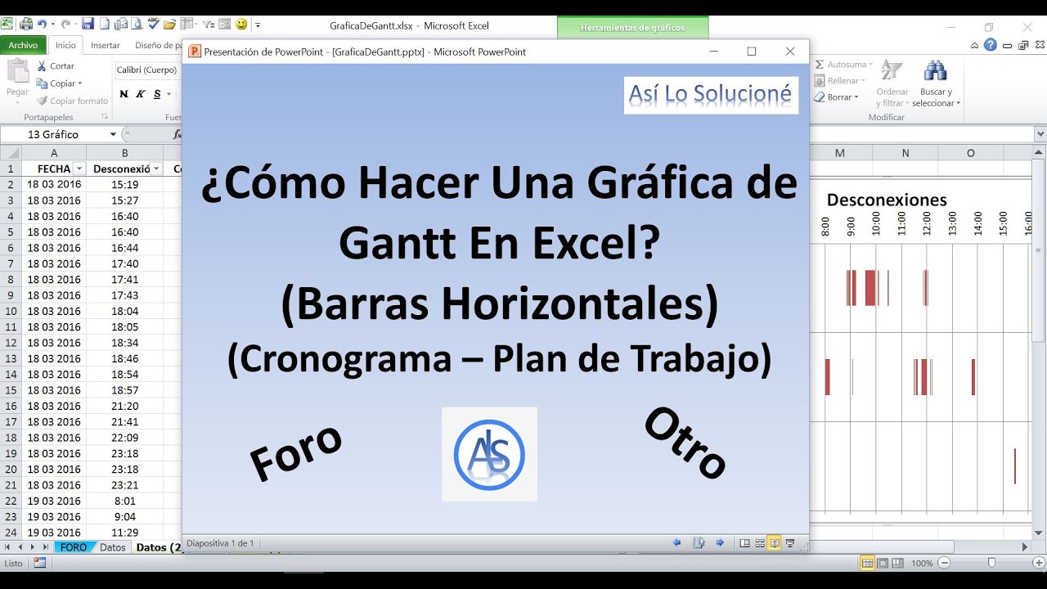Image resolution: width=1047 pixels, height=589 pixels.
Task: Toggle PowerPoint reading view button
Action: 774,542
